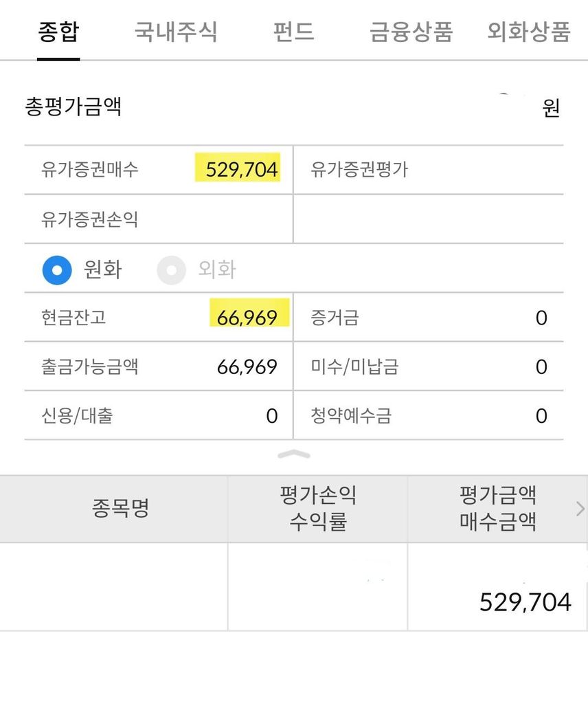Tap the highlighted 현금잔고 value 66,969
588x715 pixels.
click(x=247, y=318)
